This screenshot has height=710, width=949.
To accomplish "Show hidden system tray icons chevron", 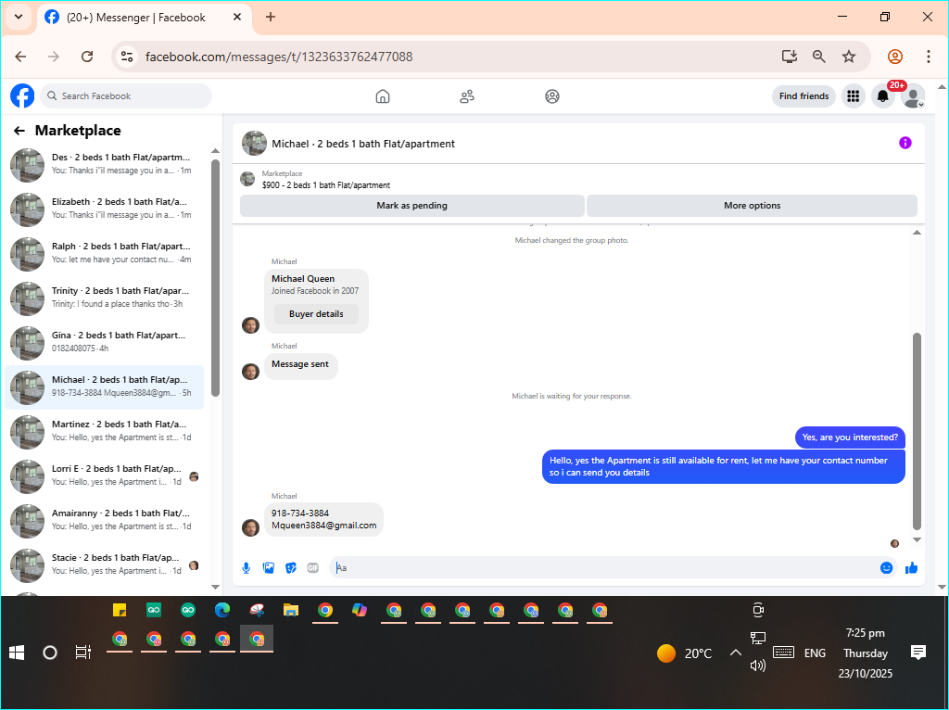I will (x=735, y=653).
